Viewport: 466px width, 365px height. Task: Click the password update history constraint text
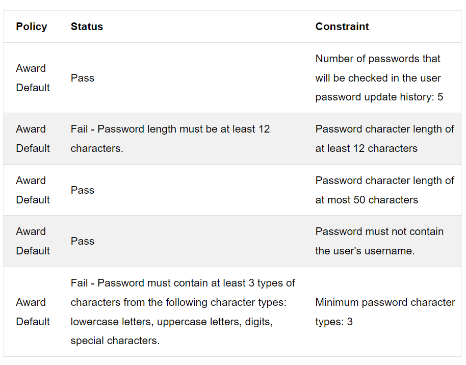click(379, 78)
